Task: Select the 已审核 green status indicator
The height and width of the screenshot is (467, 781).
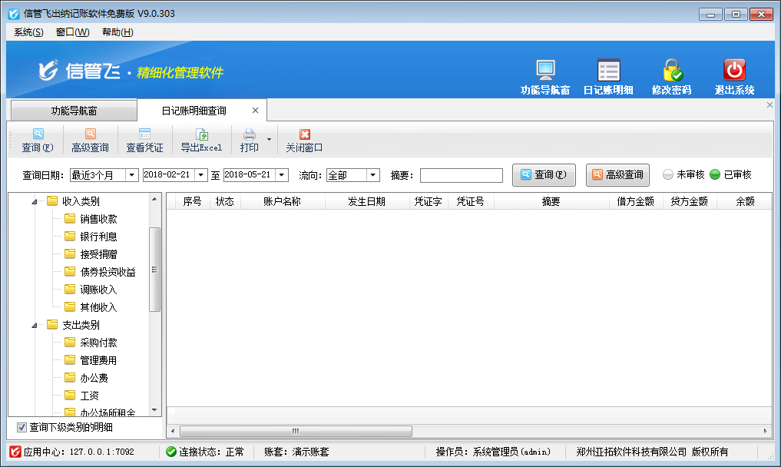Action: (x=715, y=175)
